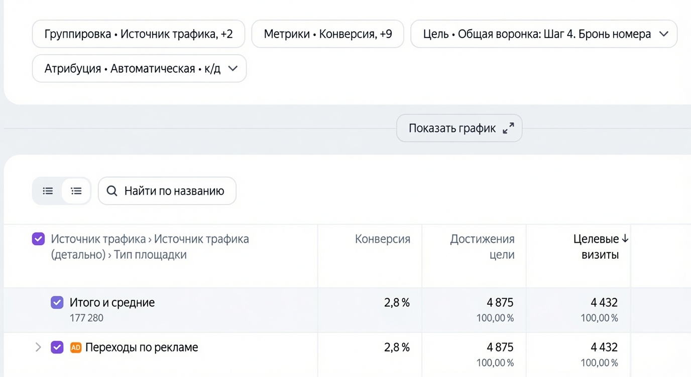Focus the Найти по названию search field
The height and width of the screenshot is (377, 691).
point(167,191)
